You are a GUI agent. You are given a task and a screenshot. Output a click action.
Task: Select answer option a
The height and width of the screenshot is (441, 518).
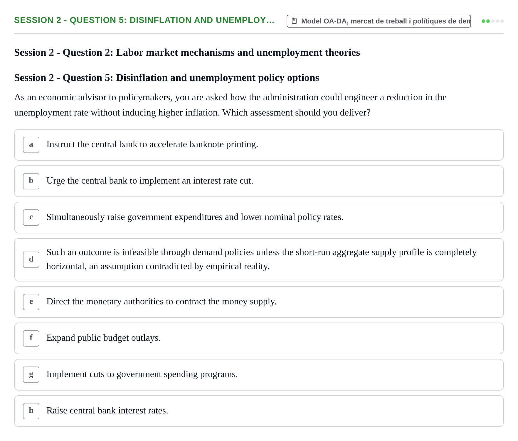tap(259, 145)
